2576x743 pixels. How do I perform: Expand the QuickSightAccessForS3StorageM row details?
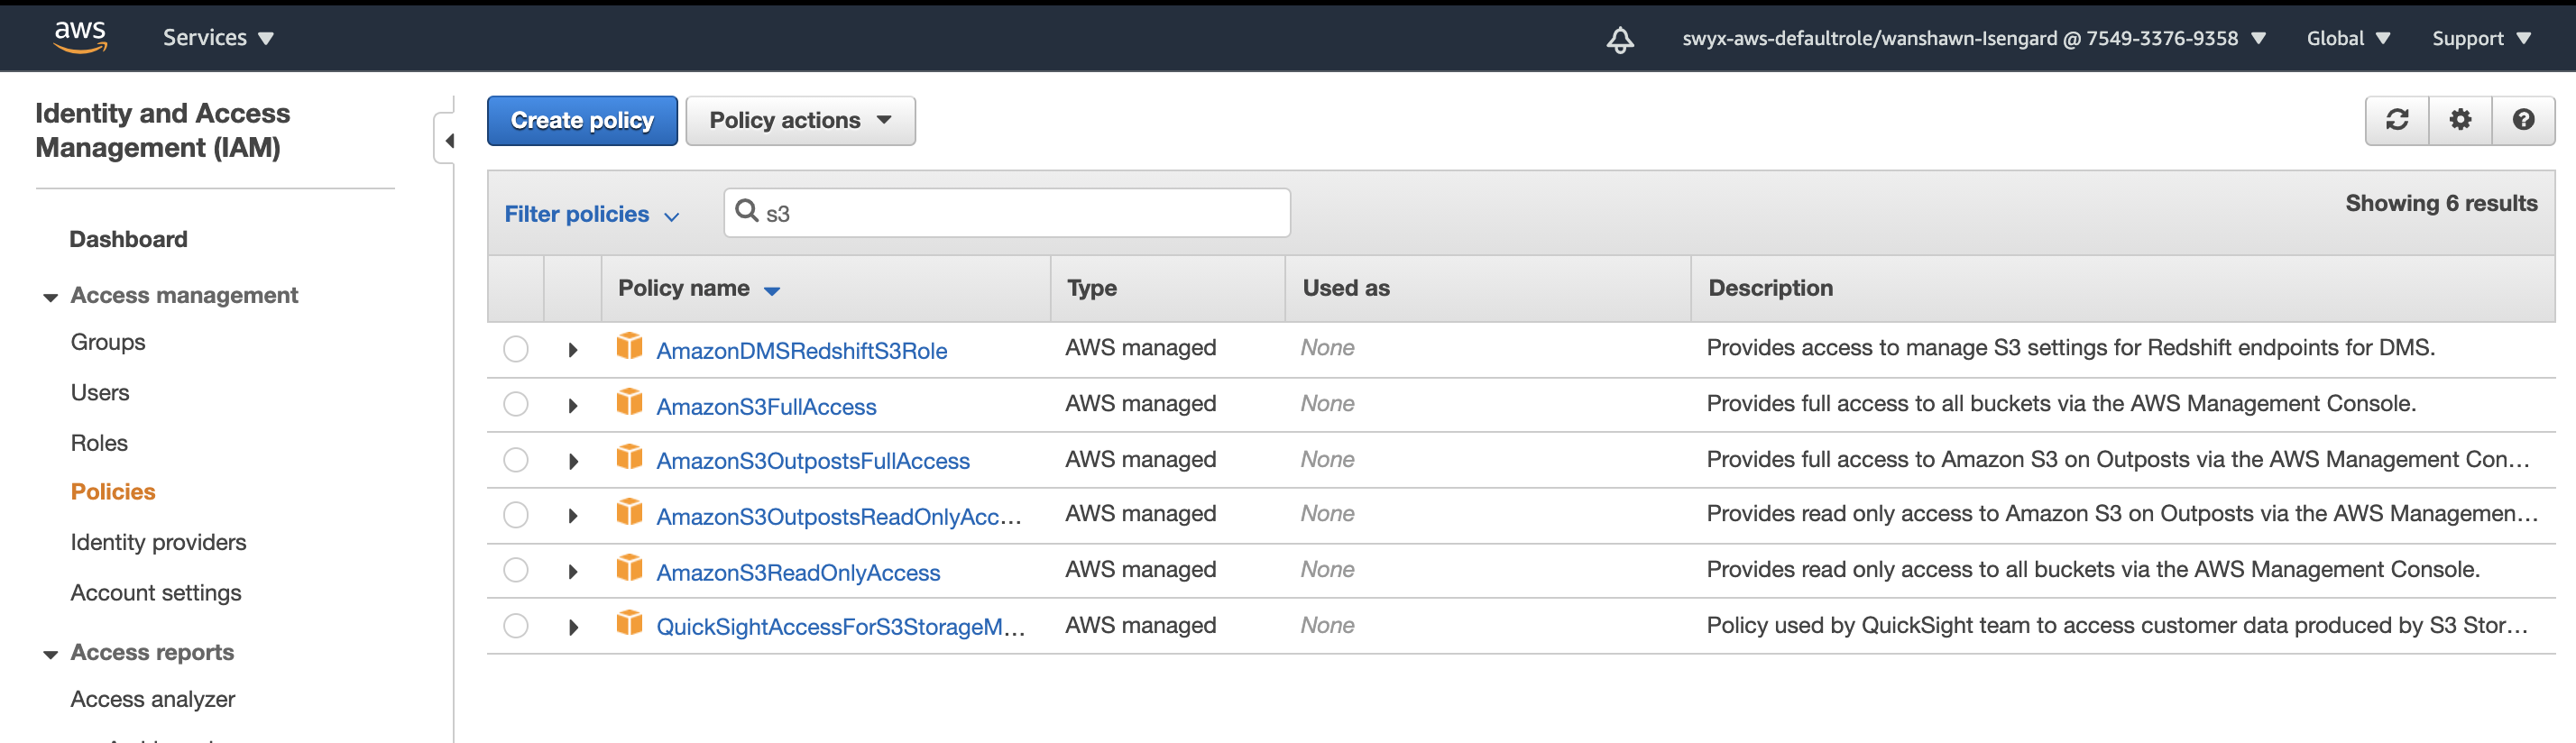click(x=573, y=627)
